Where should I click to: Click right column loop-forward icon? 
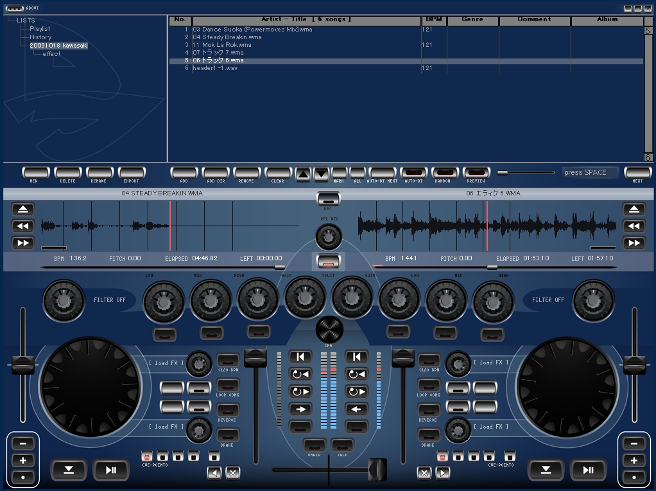pyautogui.click(x=356, y=392)
